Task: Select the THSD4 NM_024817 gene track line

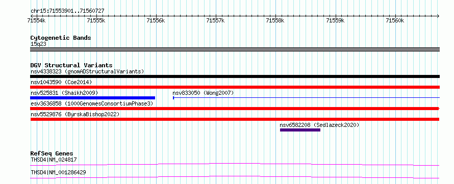Action: (x=235, y=164)
